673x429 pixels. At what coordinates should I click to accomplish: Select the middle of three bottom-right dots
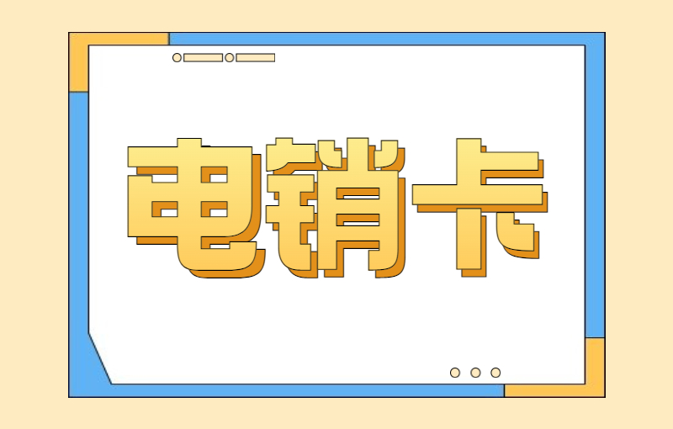coord(475,372)
